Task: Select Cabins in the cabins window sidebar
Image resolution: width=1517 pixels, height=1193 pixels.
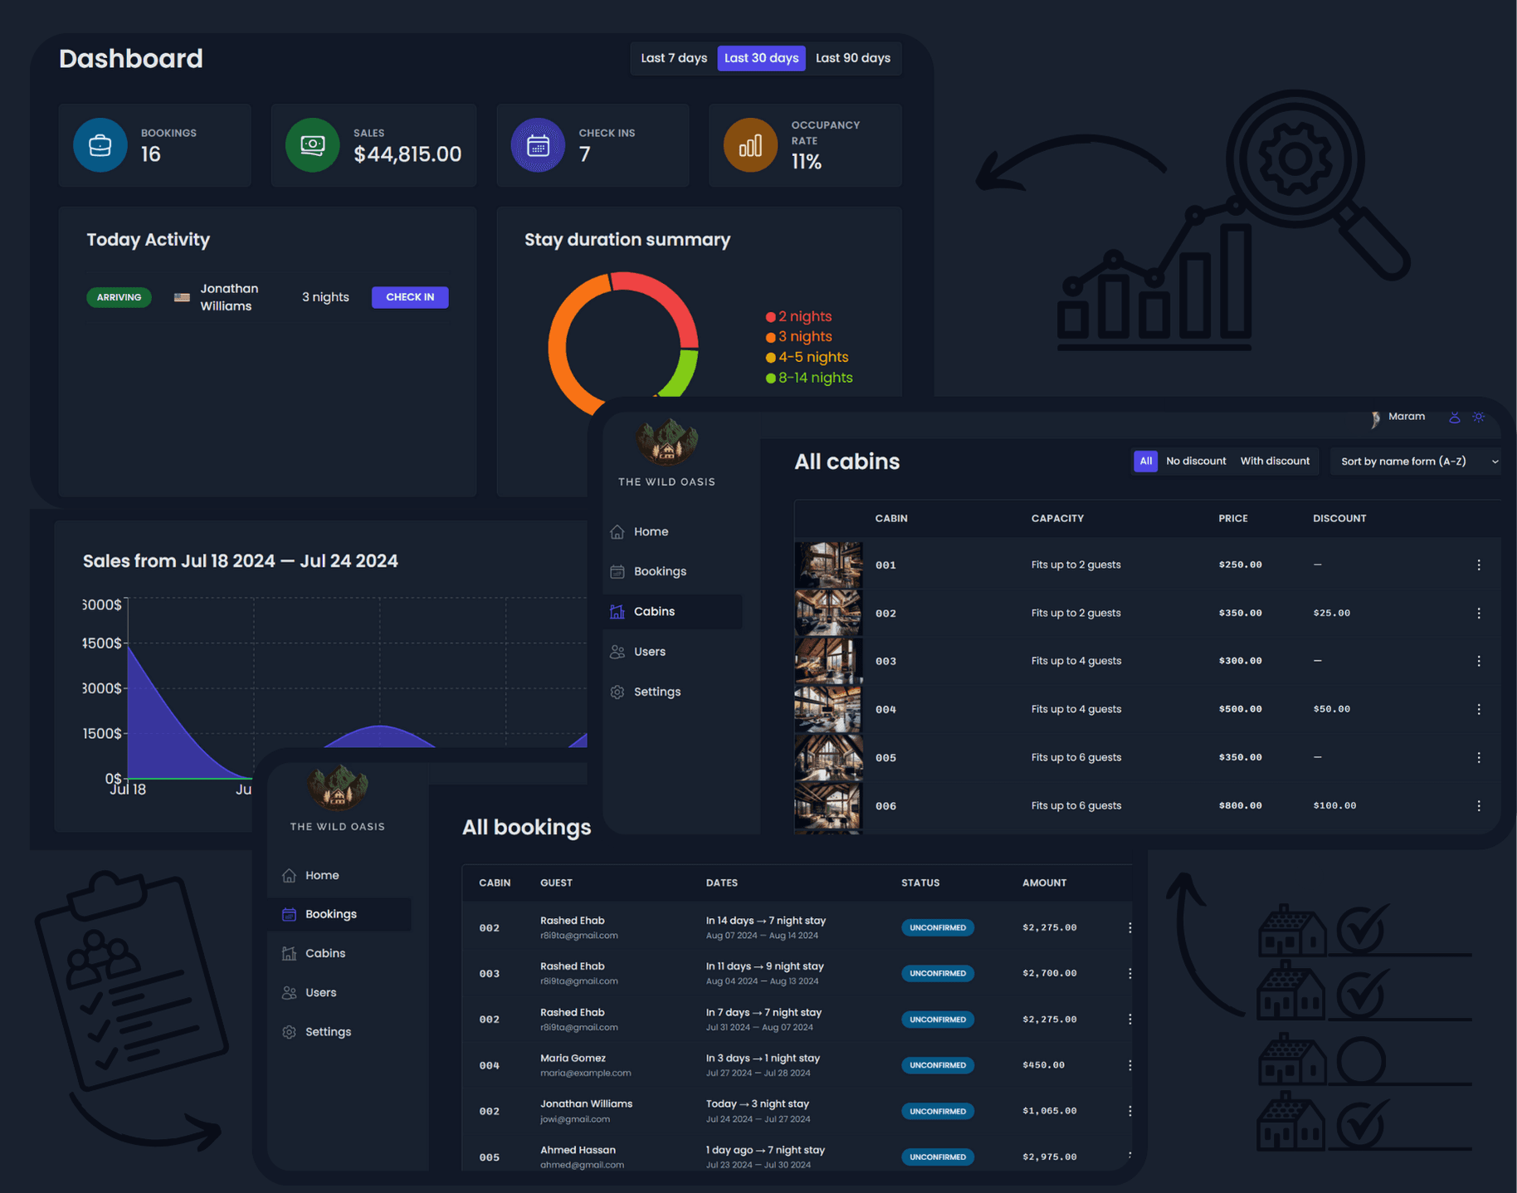Action: click(673, 611)
